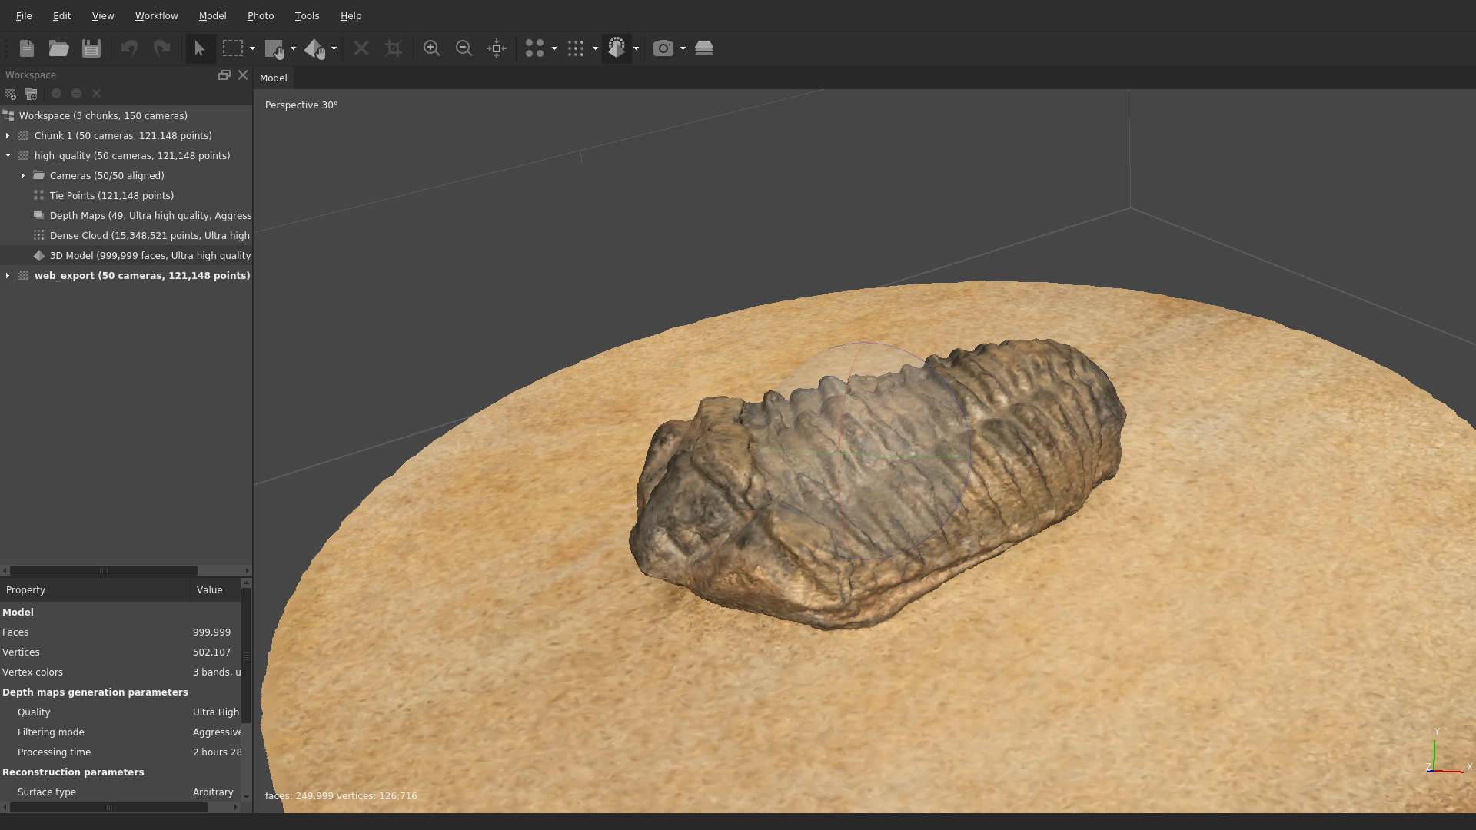Select the 3D Model tree entry
Viewport: 1476px width, 830px height.
(150, 256)
